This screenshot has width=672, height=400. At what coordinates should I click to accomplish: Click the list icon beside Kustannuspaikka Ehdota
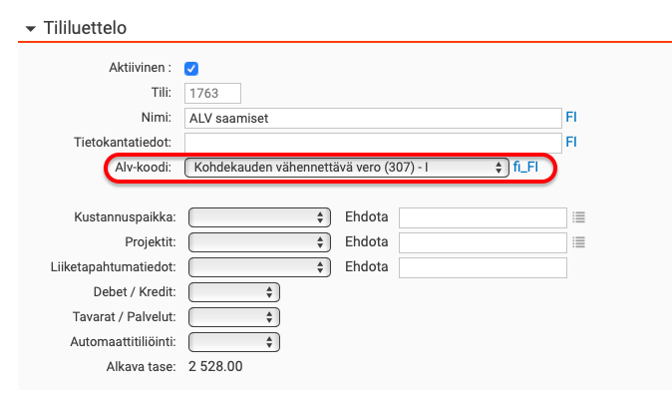pyautogui.click(x=579, y=216)
